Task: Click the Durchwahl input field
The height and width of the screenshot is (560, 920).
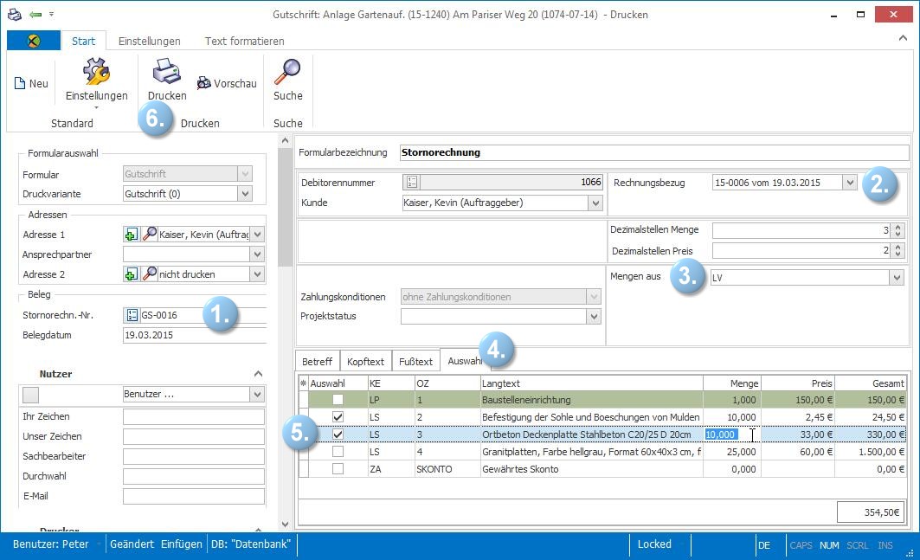Action: pyautogui.click(x=194, y=477)
